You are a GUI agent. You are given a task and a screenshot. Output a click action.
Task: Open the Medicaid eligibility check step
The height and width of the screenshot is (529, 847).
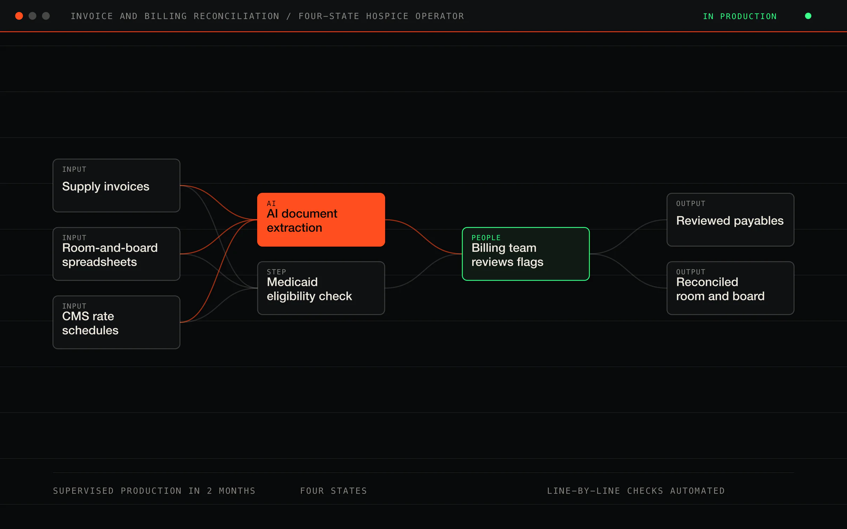[x=321, y=288]
